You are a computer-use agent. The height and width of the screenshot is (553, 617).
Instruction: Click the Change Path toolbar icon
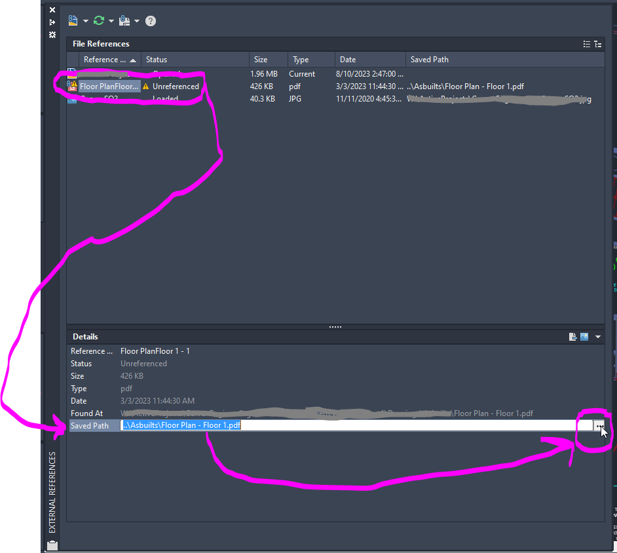click(x=124, y=20)
